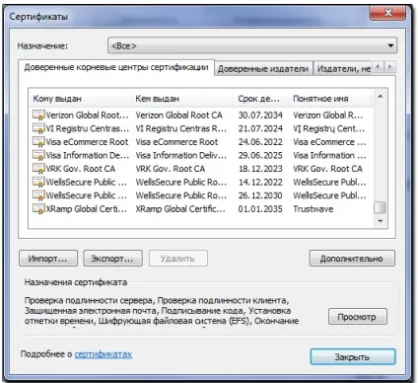Select the VRK Gov. Root CA certificate name
Viewport: 418px width, 383px height.
point(81,169)
